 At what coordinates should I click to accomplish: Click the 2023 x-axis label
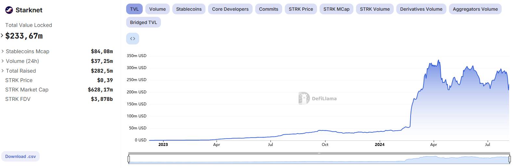pyautogui.click(x=163, y=145)
